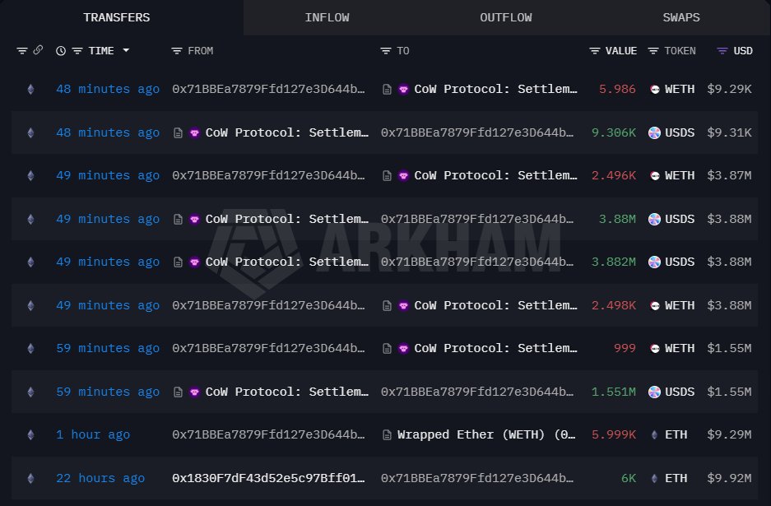Image resolution: width=771 pixels, height=506 pixels.
Task: Click the value 2.498K
Action: coord(614,305)
